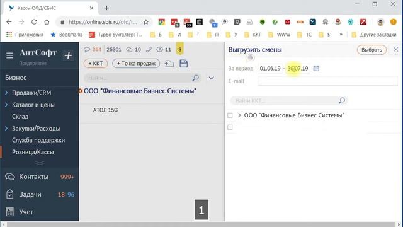Open the Склад menu item

[x=20, y=116]
